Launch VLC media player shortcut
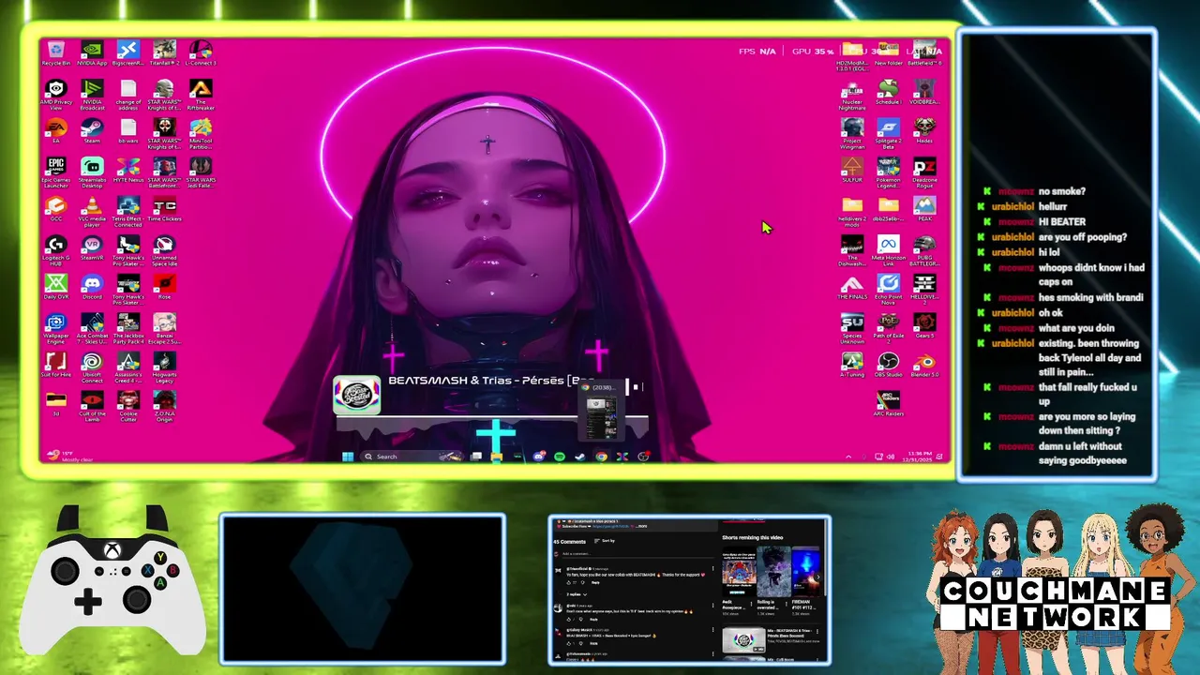 (x=92, y=212)
